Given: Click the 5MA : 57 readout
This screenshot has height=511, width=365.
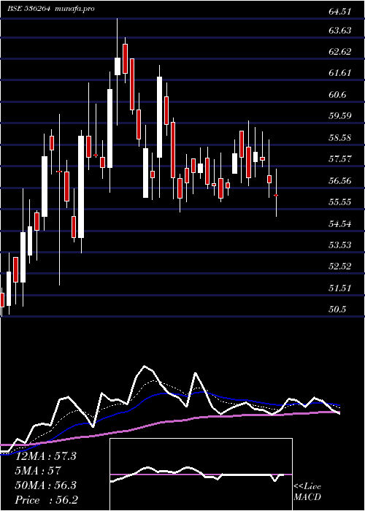Looking at the screenshot, I should pyautogui.click(x=38, y=471).
